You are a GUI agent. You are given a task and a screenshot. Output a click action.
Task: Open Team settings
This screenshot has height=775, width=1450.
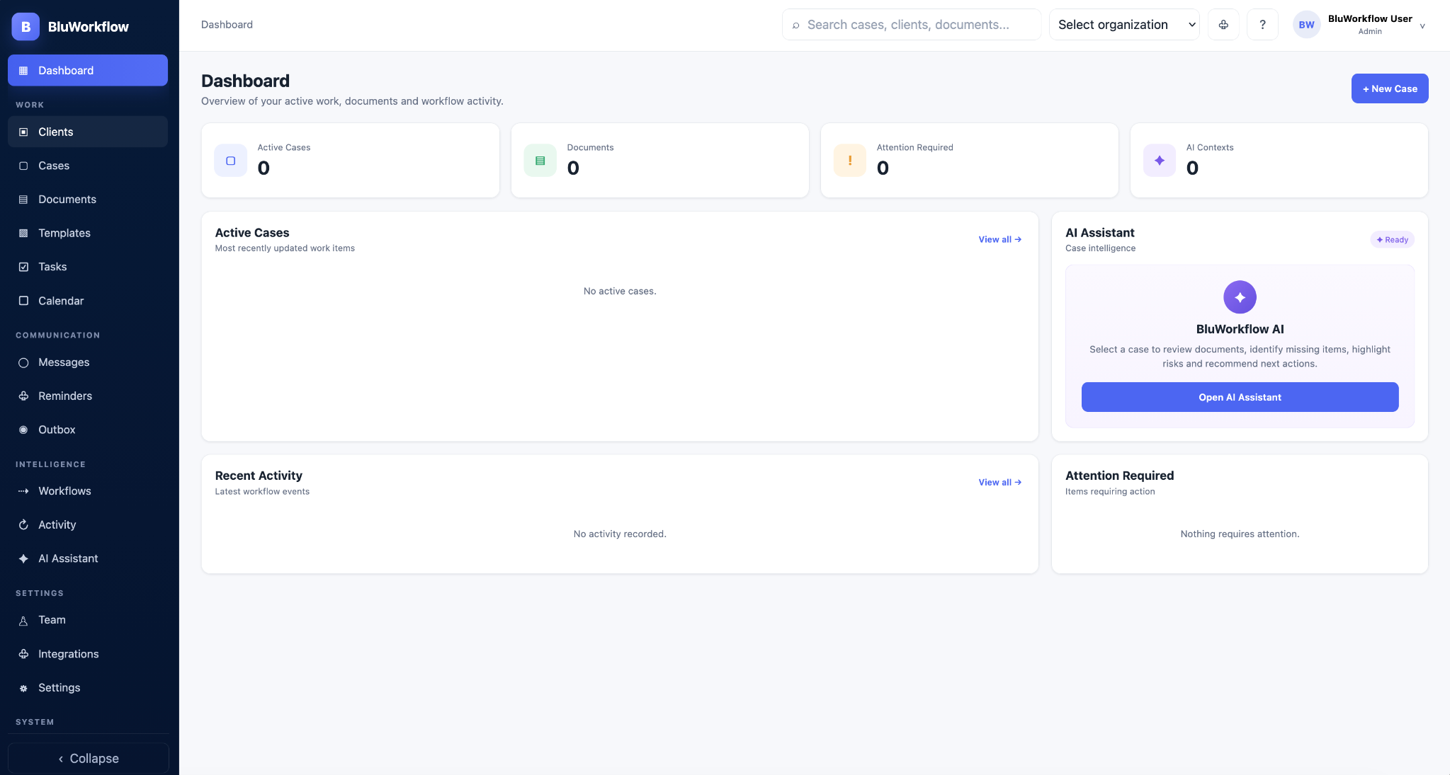click(x=88, y=620)
